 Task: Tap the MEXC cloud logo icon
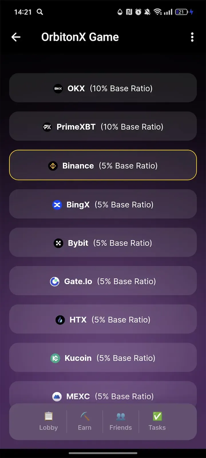[57, 396]
